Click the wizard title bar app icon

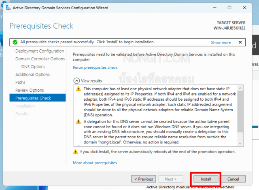(x=8, y=8)
